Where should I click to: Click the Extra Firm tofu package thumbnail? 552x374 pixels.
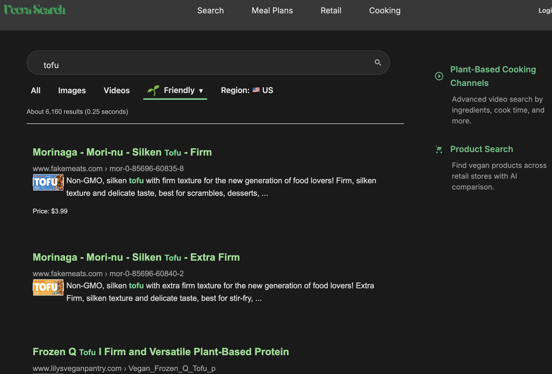tap(48, 287)
